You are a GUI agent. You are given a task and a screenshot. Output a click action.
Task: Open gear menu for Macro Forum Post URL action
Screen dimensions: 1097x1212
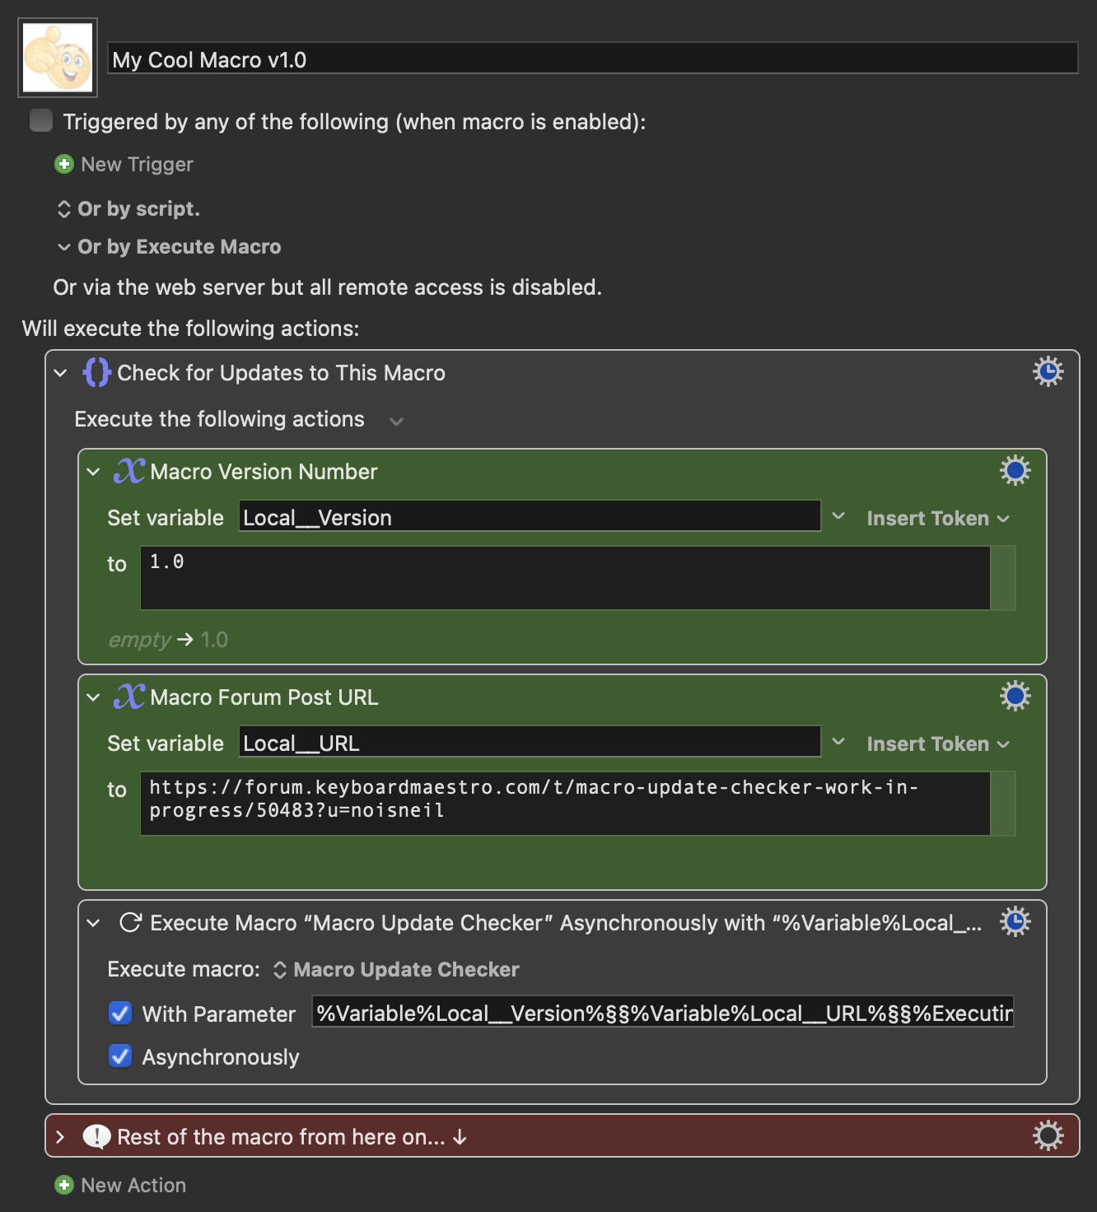click(1015, 697)
